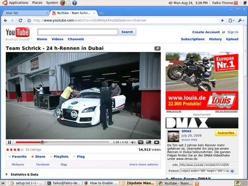Toggle widescreen player size icon
The width and height of the screenshot is (248, 186).
click(x=148, y=142)
